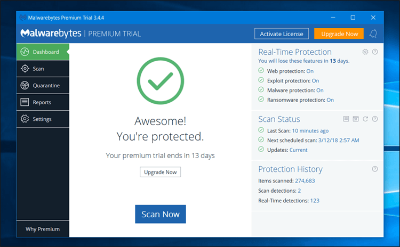This screenshot has height=247, width=400.
Task: Click white Upgrade Now button under trial text
Action: pyautogui.click(x=160, y=172)
